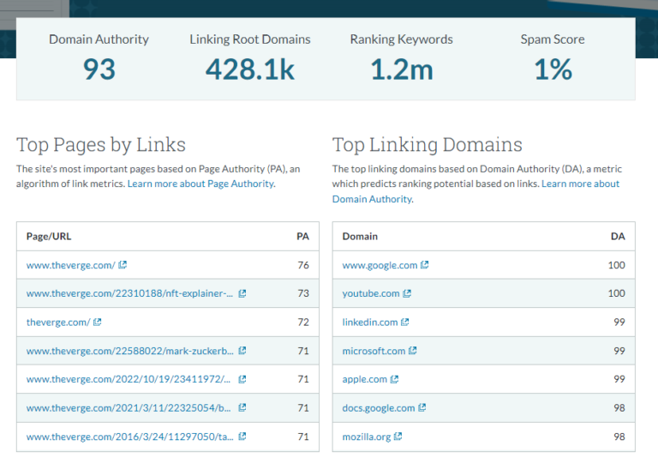Screen dimensions: 658x476
Task: Click external link icon for nft-explainer page
Action: (242, 293)
